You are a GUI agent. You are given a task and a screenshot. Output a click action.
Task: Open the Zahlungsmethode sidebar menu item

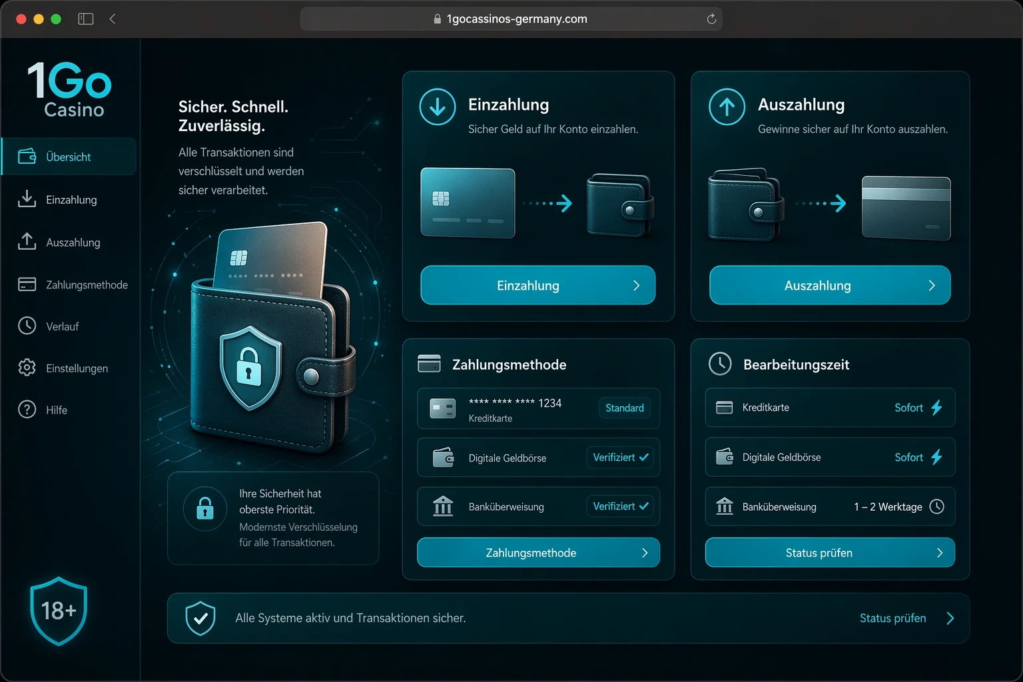tap(73, 284)
